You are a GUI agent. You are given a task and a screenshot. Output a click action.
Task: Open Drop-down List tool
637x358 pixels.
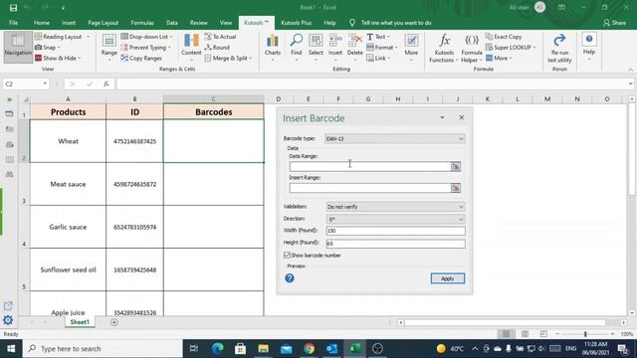[146, 37]
